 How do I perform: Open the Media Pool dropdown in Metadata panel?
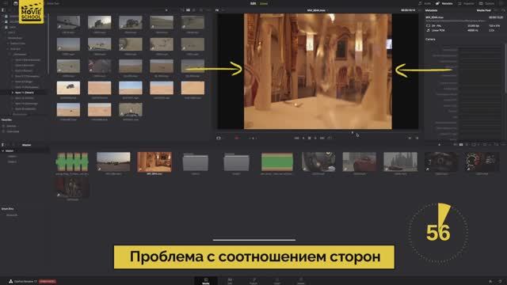point(485,10)
